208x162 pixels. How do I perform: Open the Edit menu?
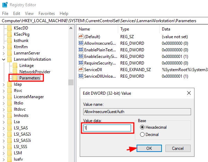pyautogui.click(x=16, y=14)
